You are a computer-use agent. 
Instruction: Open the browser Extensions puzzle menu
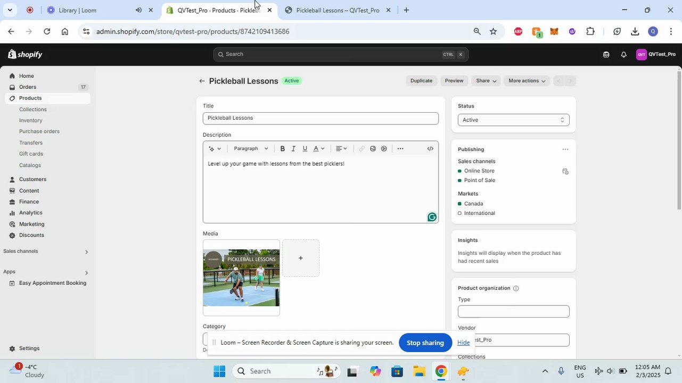(590, 31)
